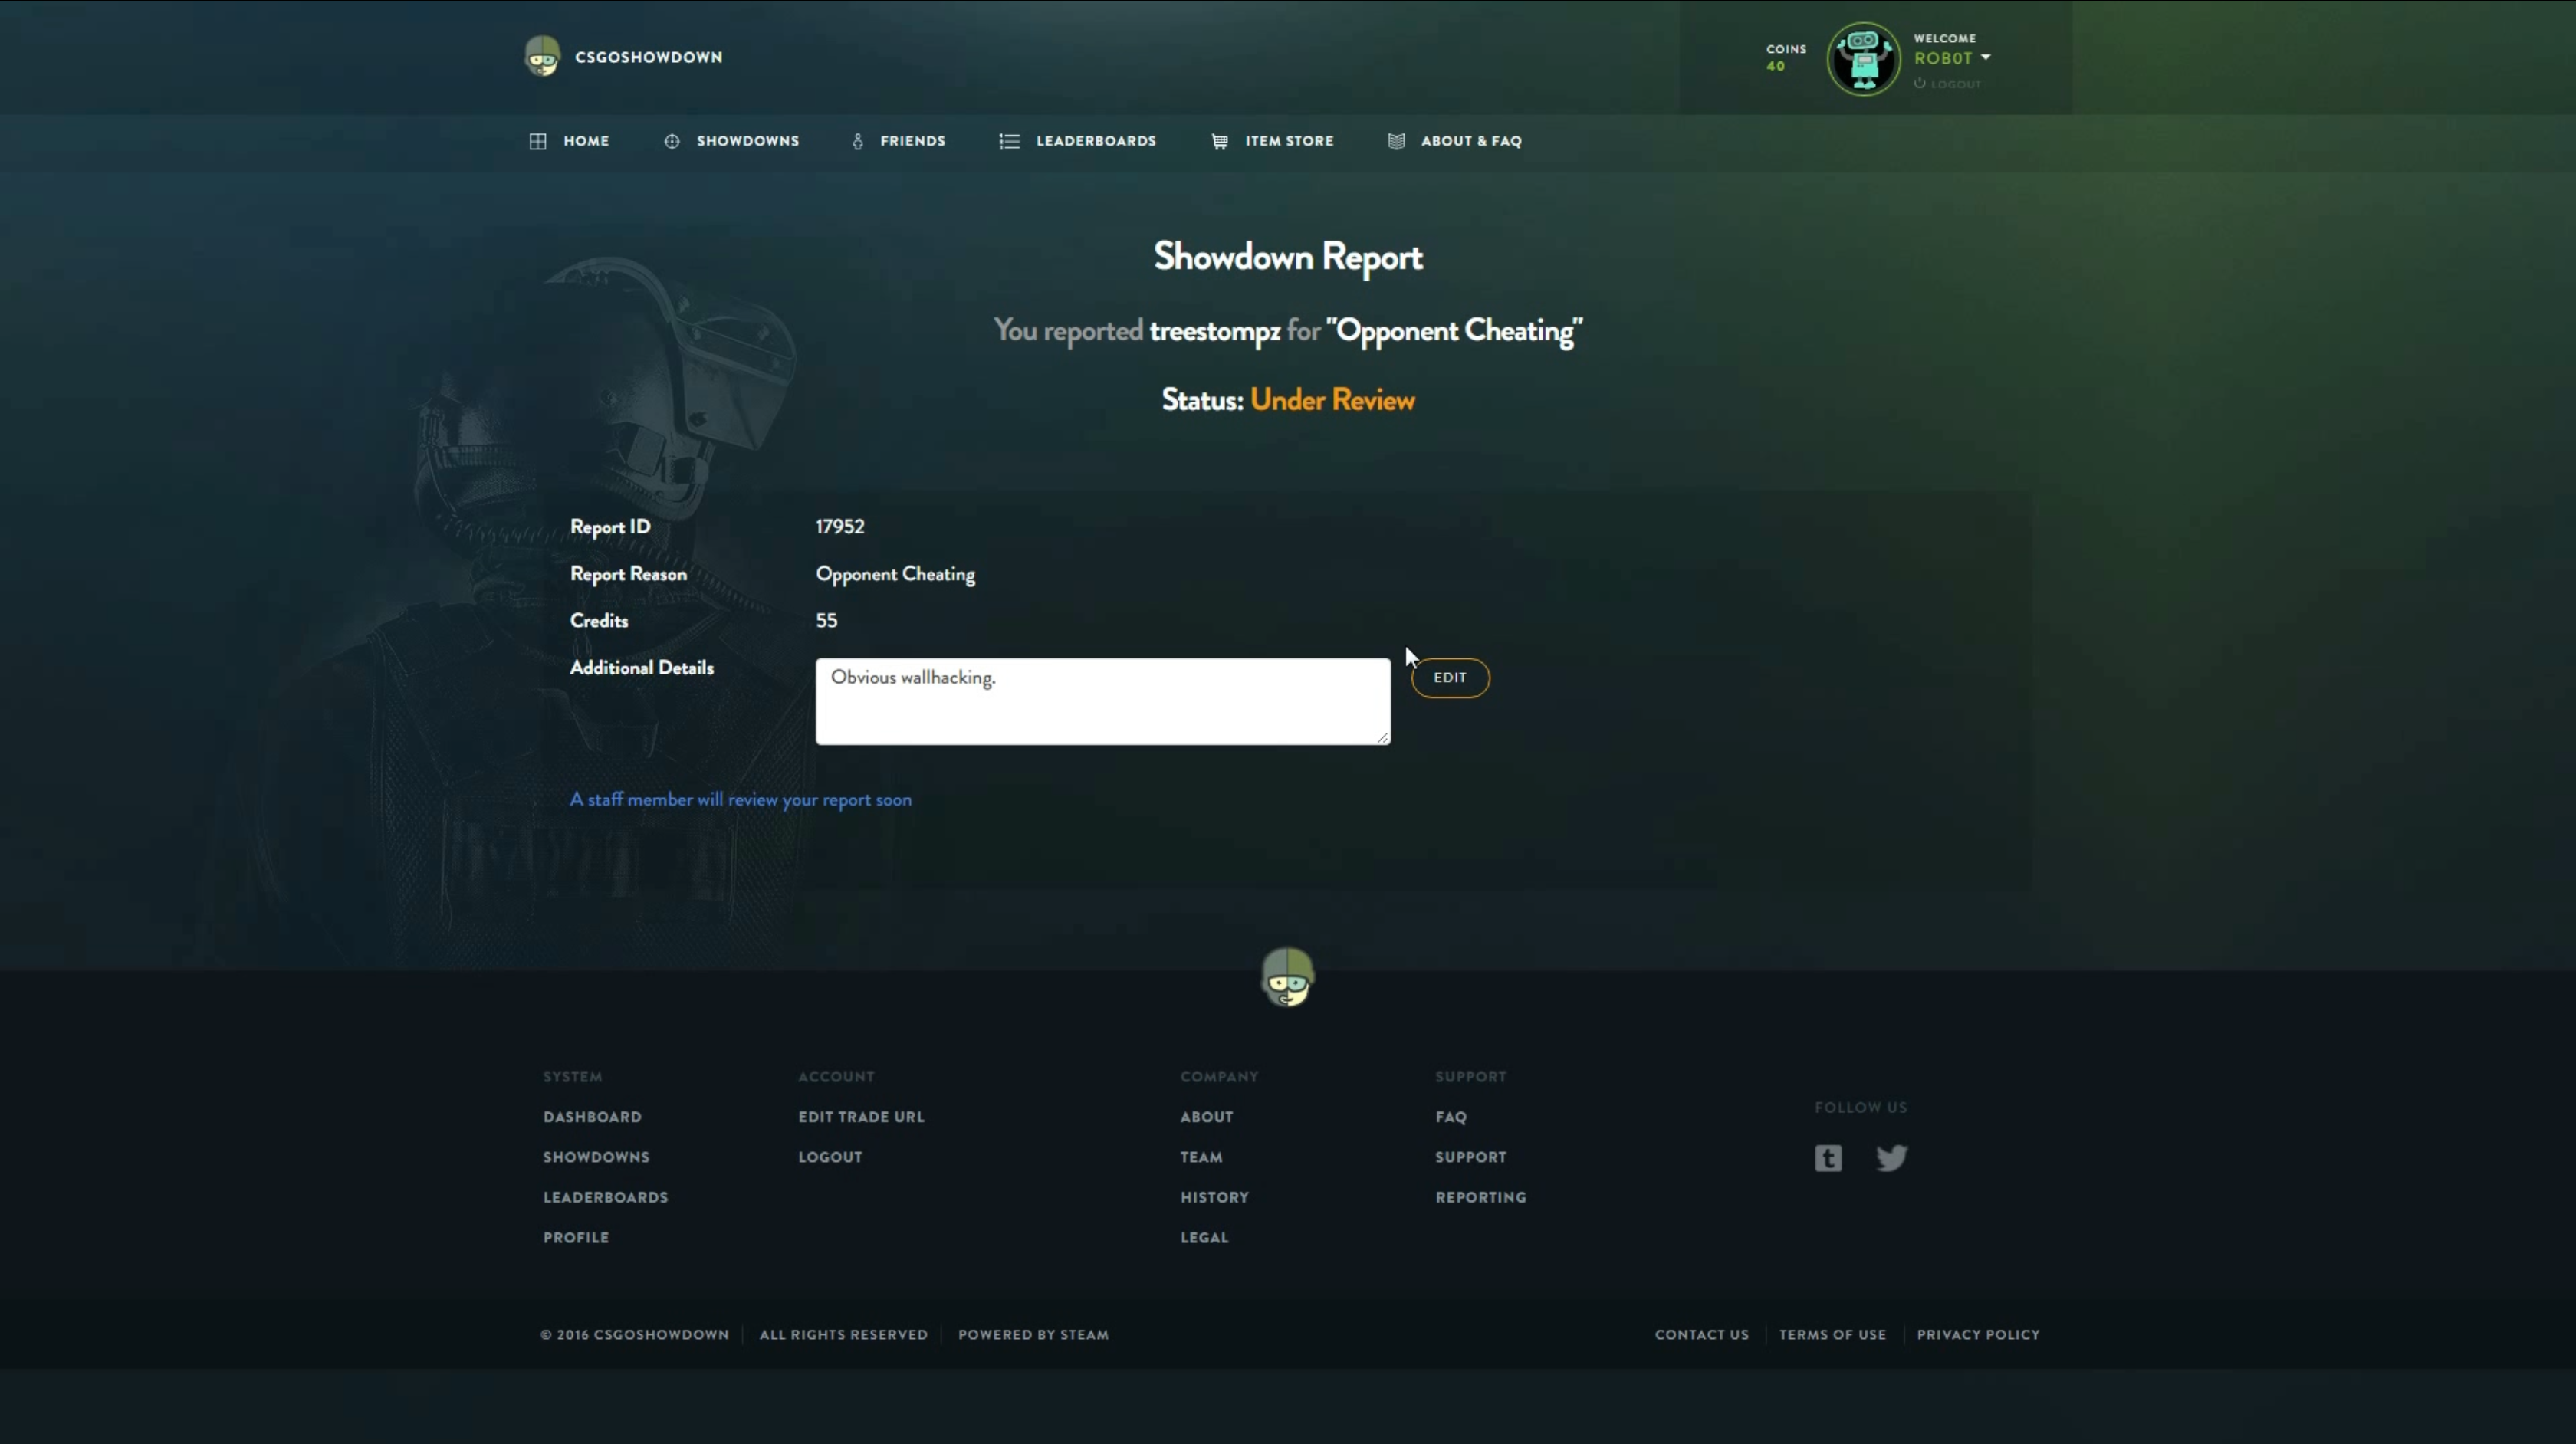The height and width of the screenshot is (1444, 2576).
Task: Click the Edit button next to details
Action: click(1449, 678)
